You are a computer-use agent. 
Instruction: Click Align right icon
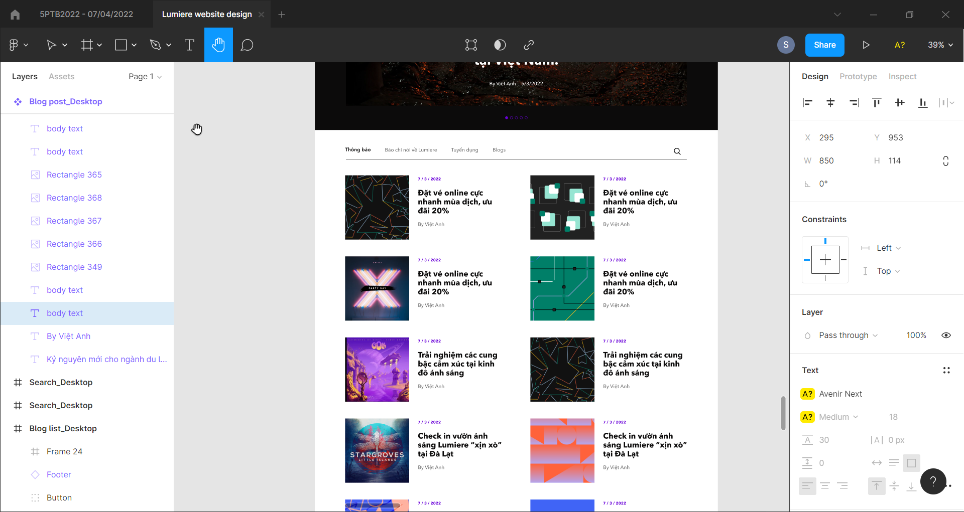[854, 103]
